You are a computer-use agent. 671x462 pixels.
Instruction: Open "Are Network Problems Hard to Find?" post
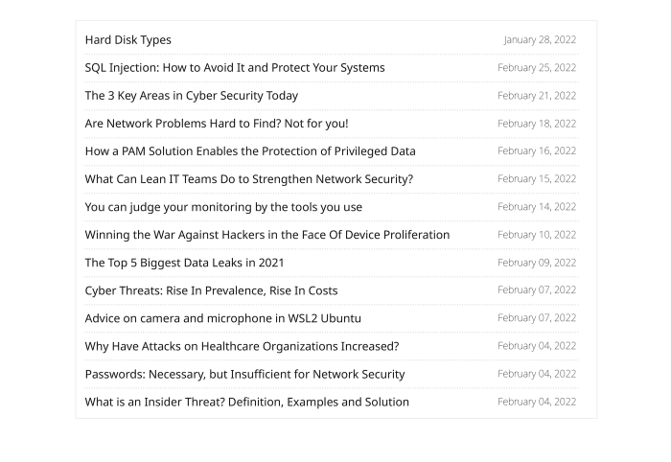coord(217,124)
